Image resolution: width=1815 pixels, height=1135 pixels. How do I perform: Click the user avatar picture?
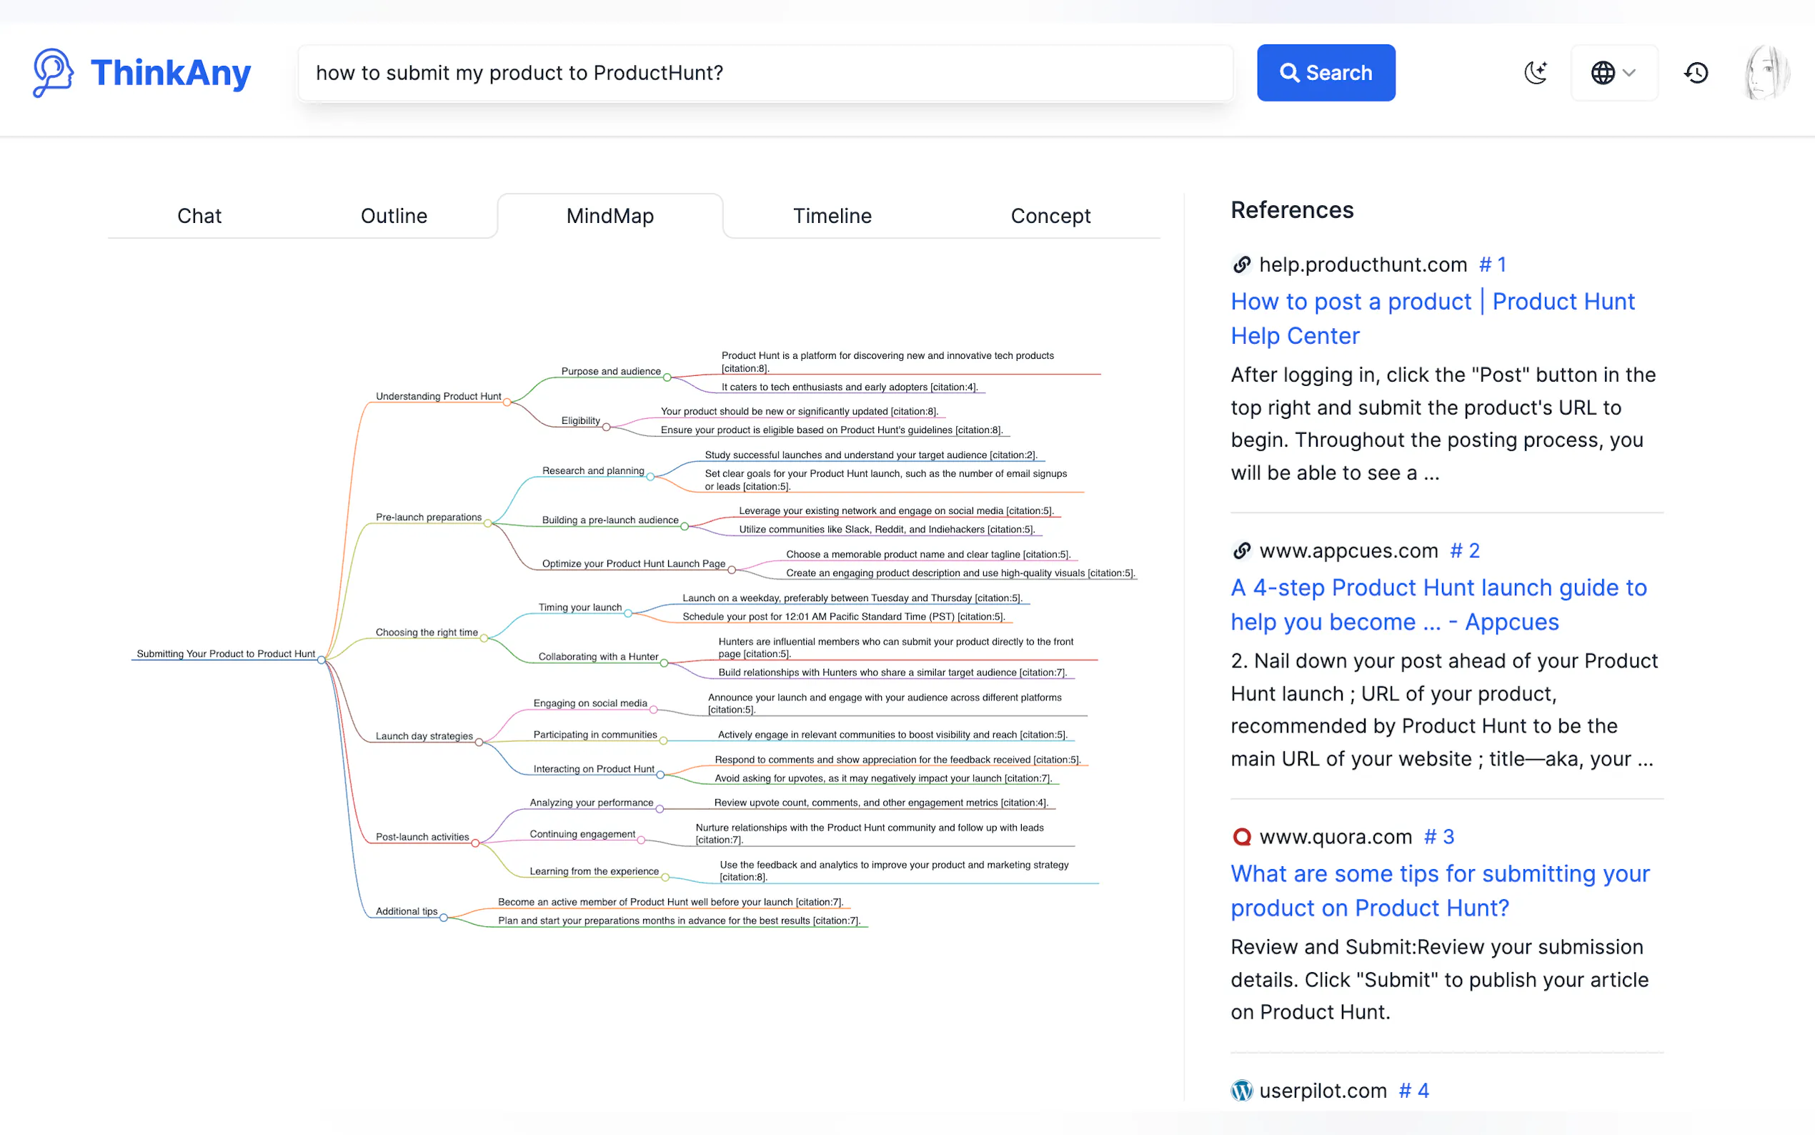pyautogui.click(x=1766, y=73)
